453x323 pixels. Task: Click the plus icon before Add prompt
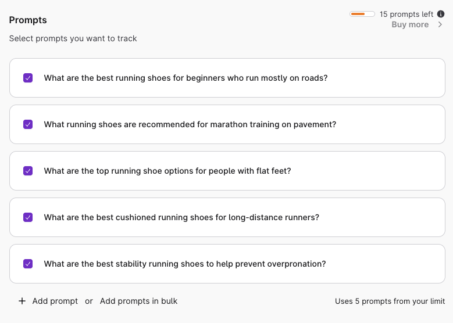pos(22,301)
